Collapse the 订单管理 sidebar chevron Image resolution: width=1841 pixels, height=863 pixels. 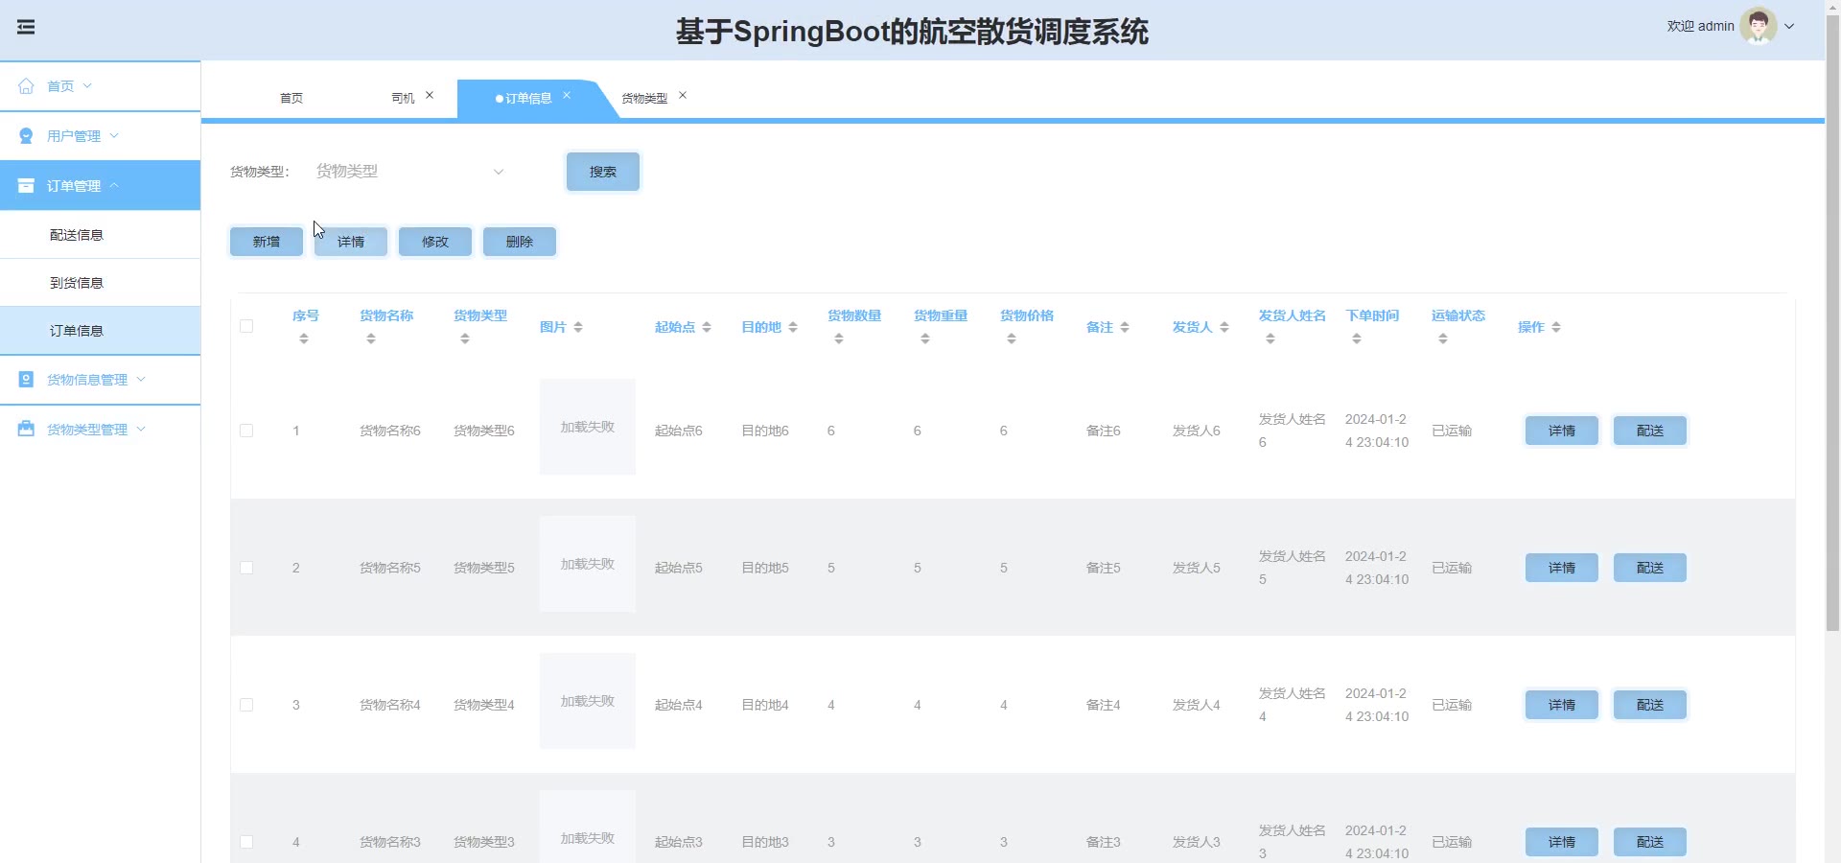tap(114, 186)
